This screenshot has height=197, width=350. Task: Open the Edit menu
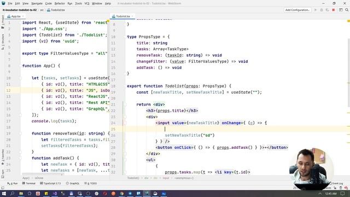click(x=17, y=3)
